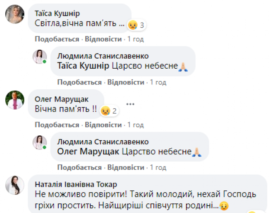The height and width of the screenshot is (213, 269).
Task: Click Подобається under first Людмила Станиславенко reply
Action: click(x=79, y=82)
